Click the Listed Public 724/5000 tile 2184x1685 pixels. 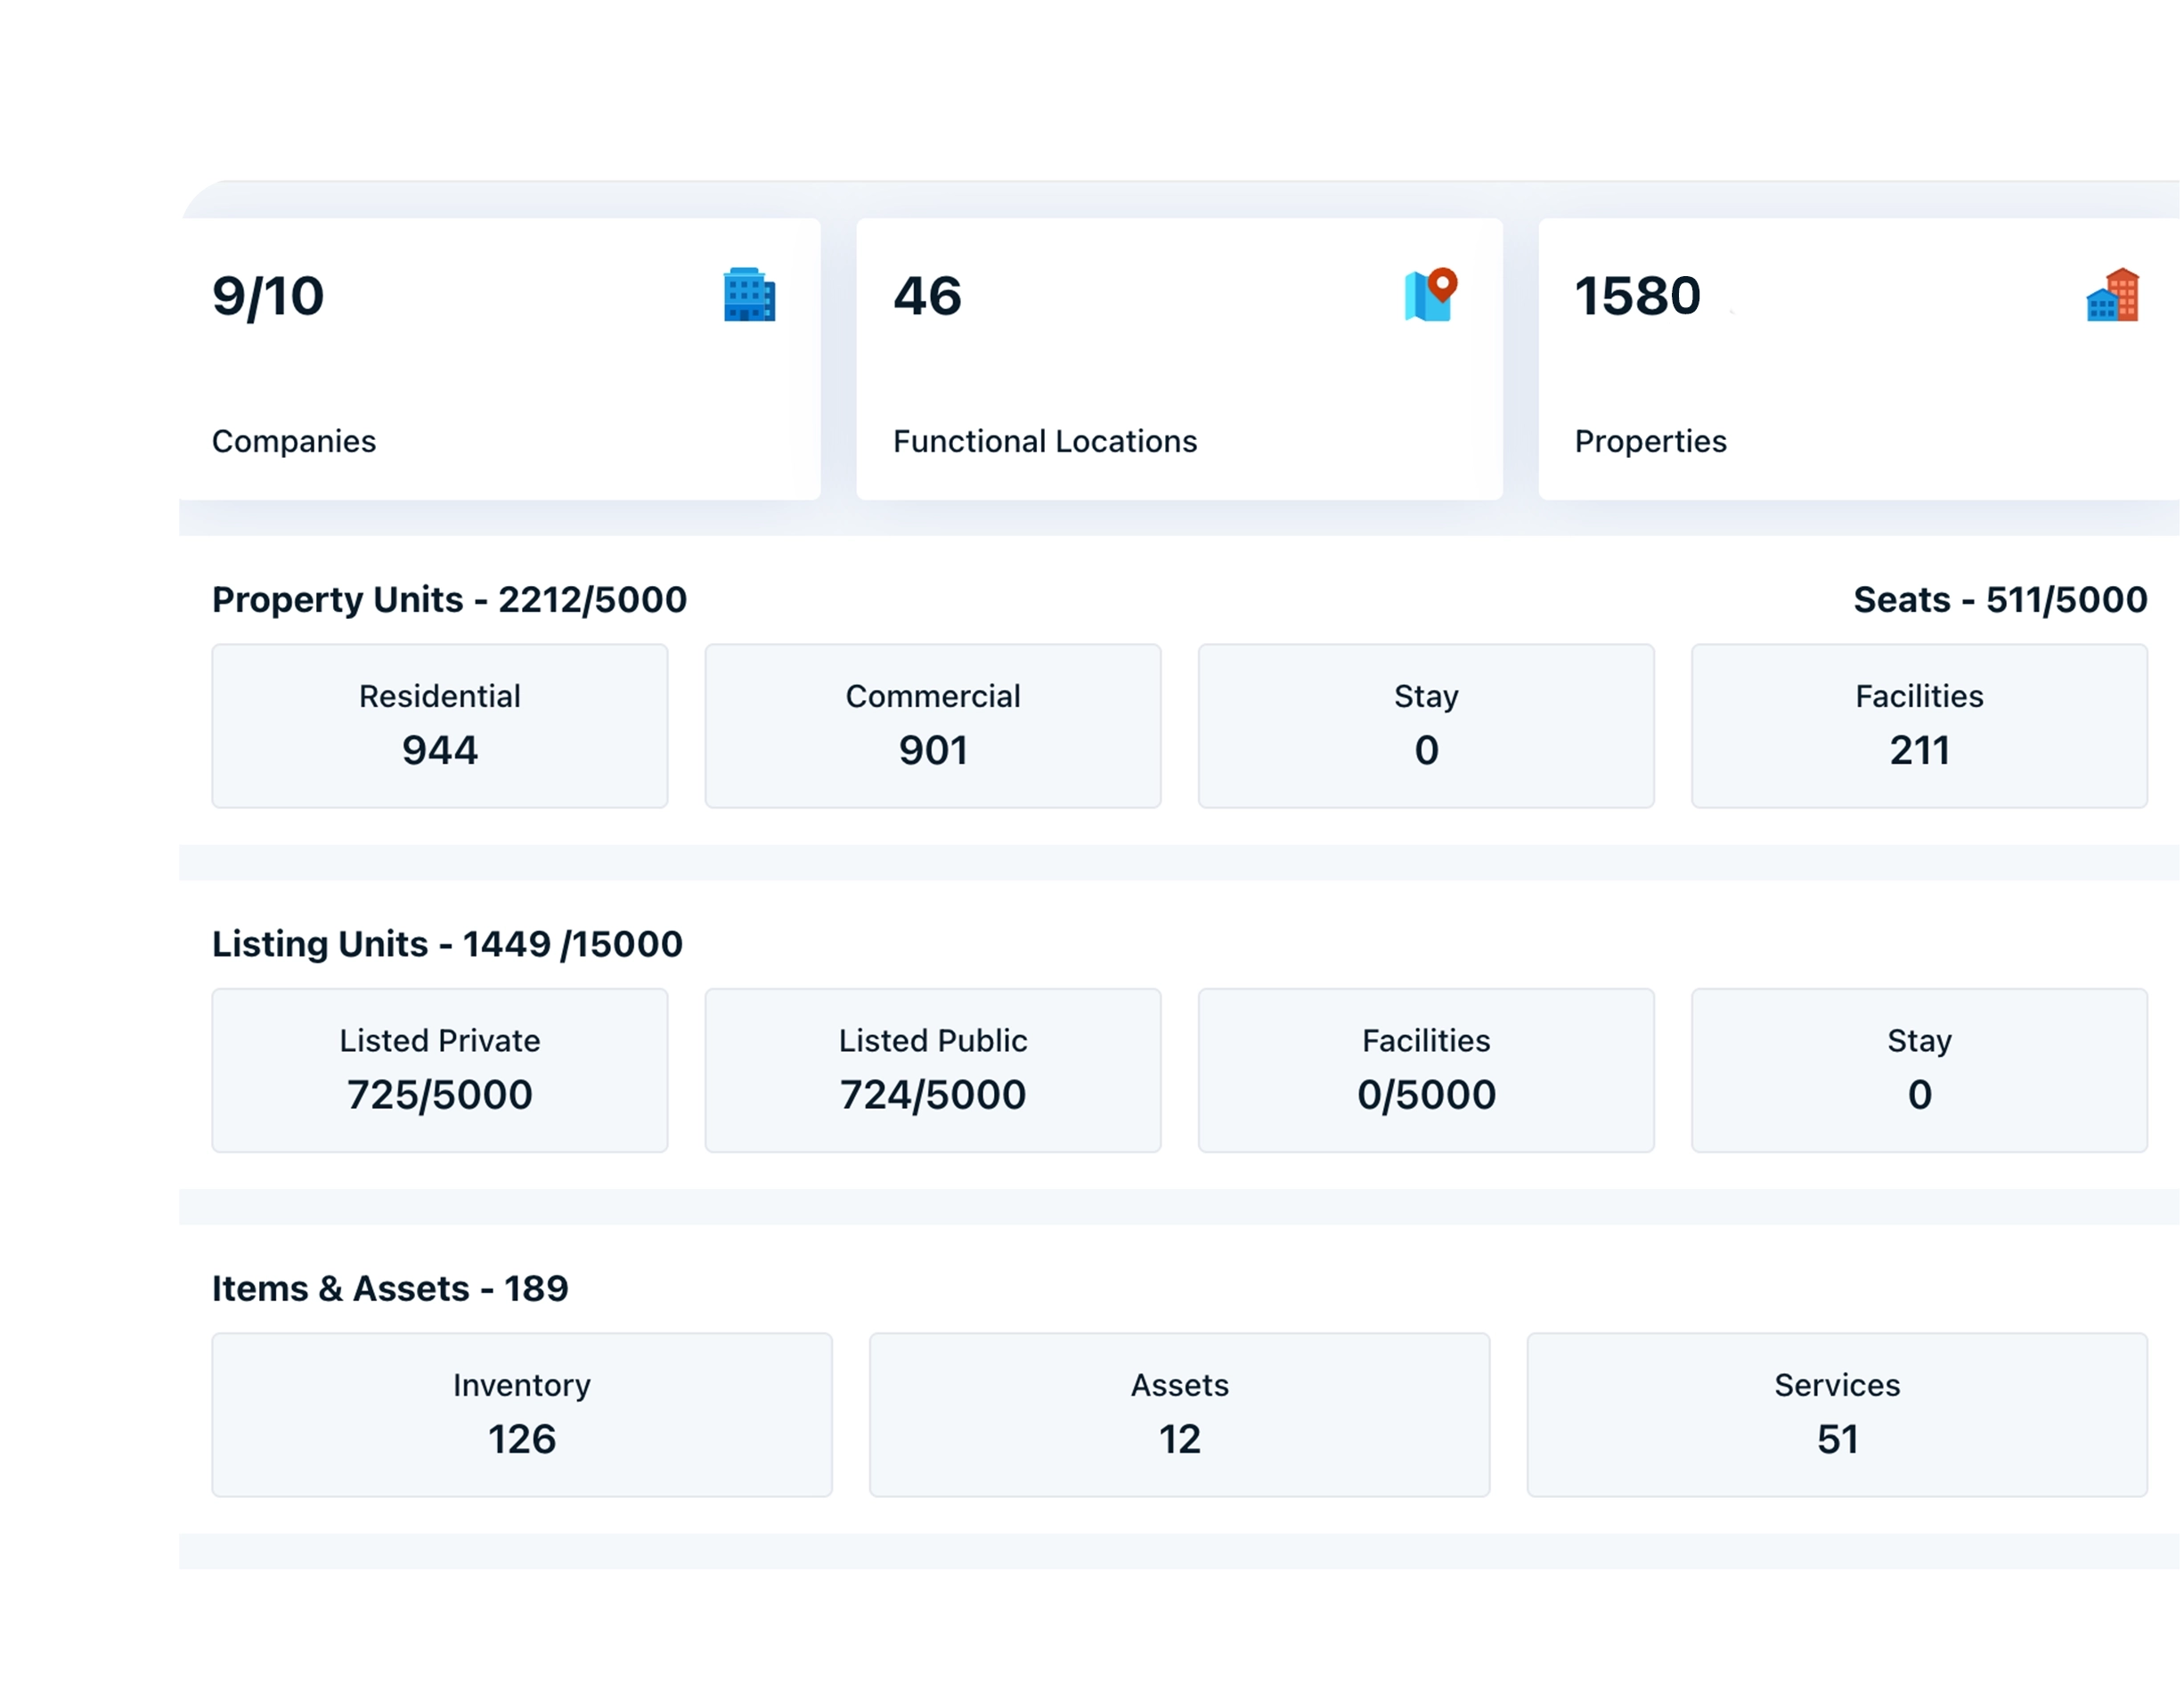933,1070
